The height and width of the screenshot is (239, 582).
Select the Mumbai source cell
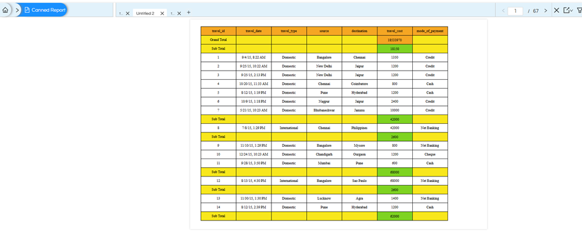coord(324,163)
